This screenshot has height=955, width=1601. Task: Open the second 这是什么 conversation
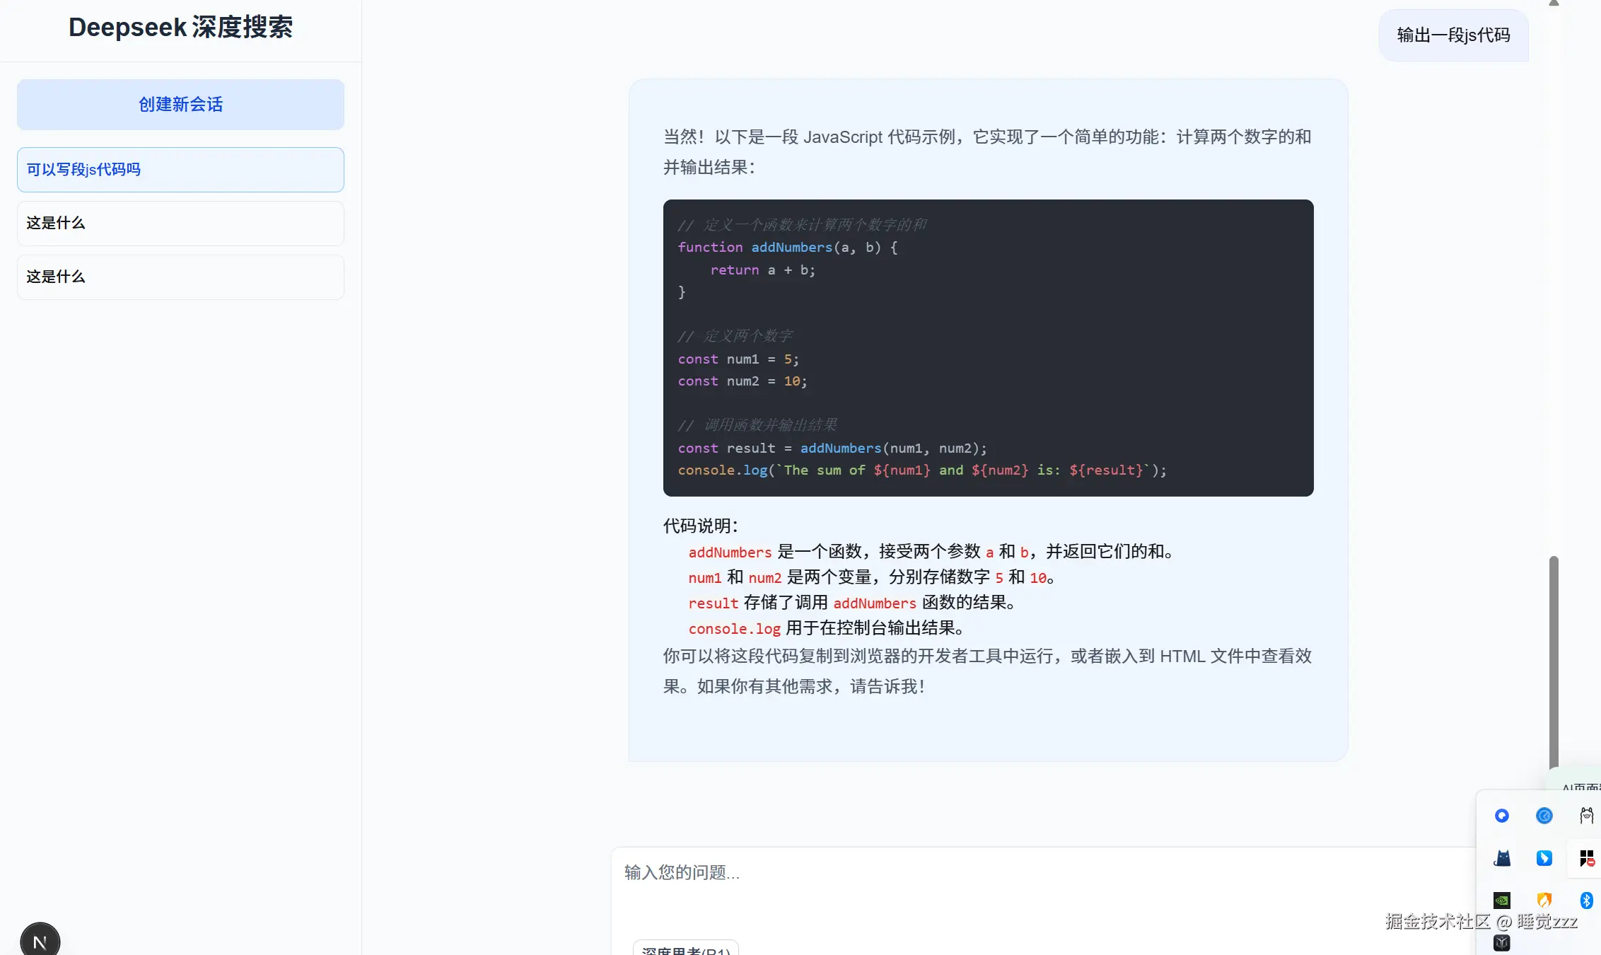[180, 277]
